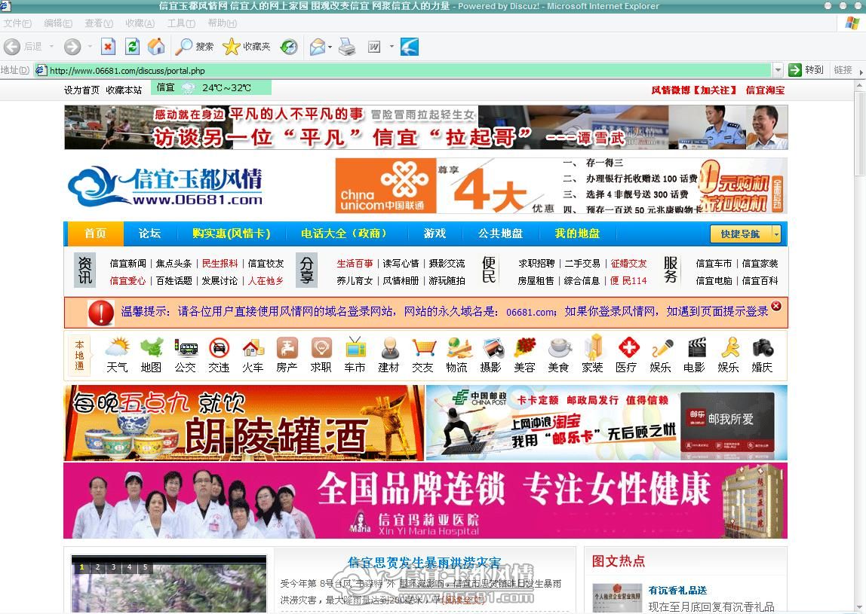Open the 工具 menu

(x=181, y=23)
